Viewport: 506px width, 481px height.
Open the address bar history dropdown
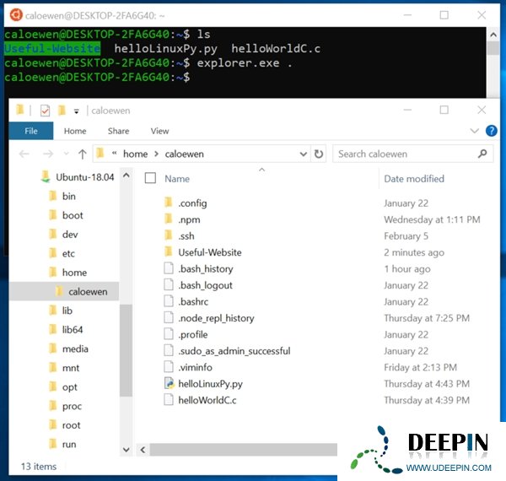(x=304, y=154)
